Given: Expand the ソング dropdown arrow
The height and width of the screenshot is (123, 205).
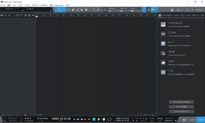Looking at the screenshot, I should (x=193, y=10).
